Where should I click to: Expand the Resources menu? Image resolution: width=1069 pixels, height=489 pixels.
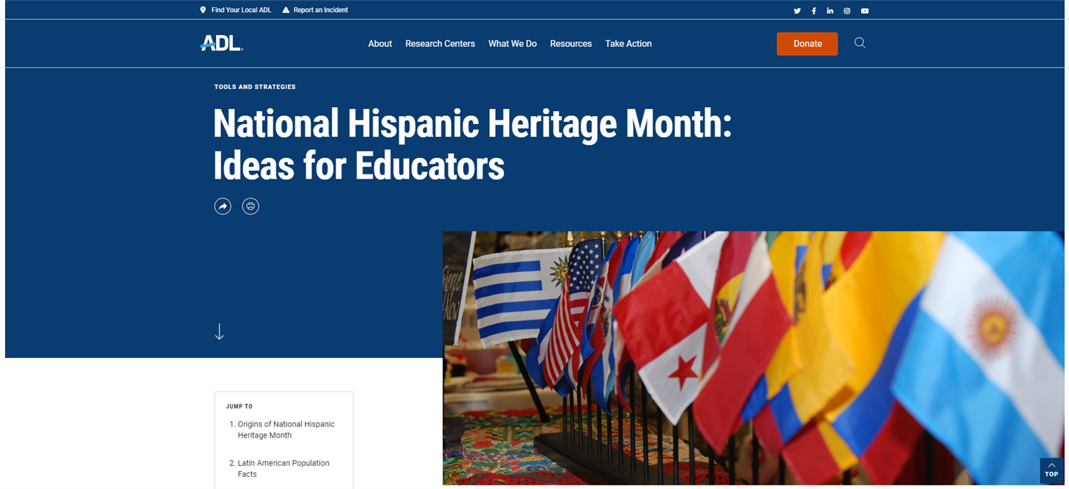(571, 43)
